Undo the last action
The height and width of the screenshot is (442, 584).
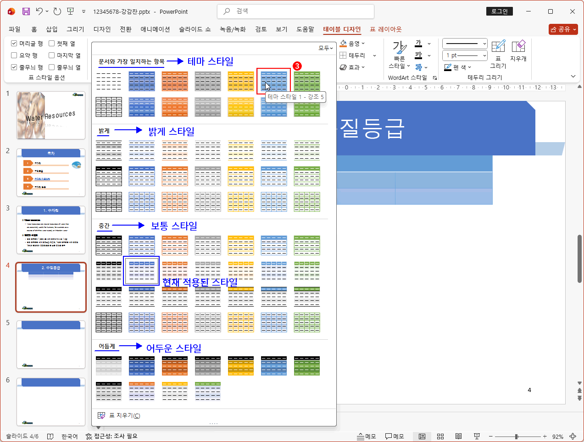point(39,11)
